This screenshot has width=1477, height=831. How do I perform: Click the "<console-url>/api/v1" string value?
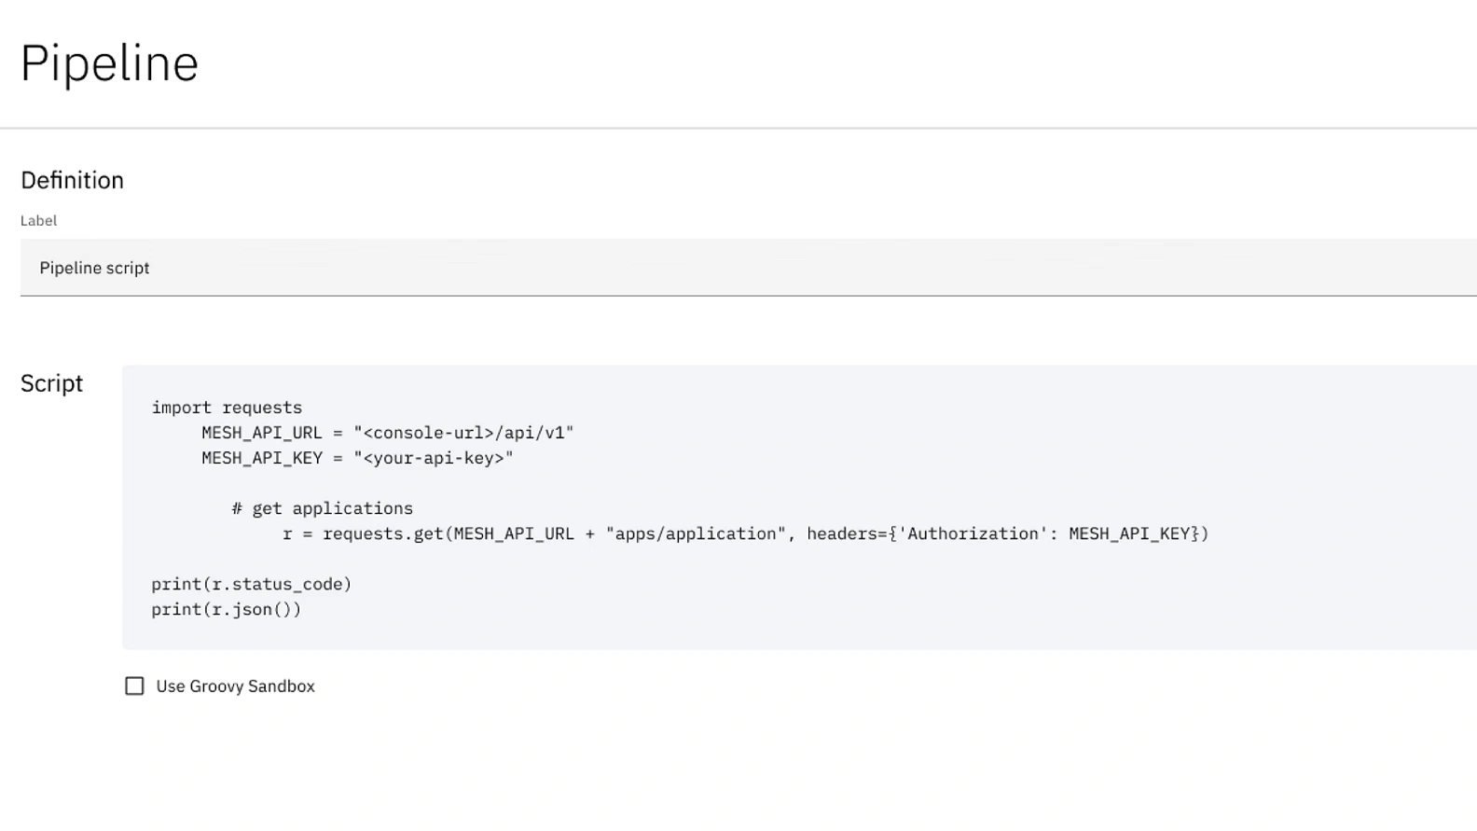[463, 433]
